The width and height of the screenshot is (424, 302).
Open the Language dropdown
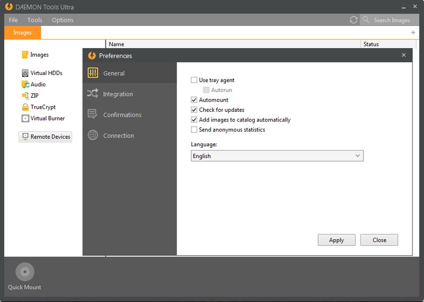357,155
